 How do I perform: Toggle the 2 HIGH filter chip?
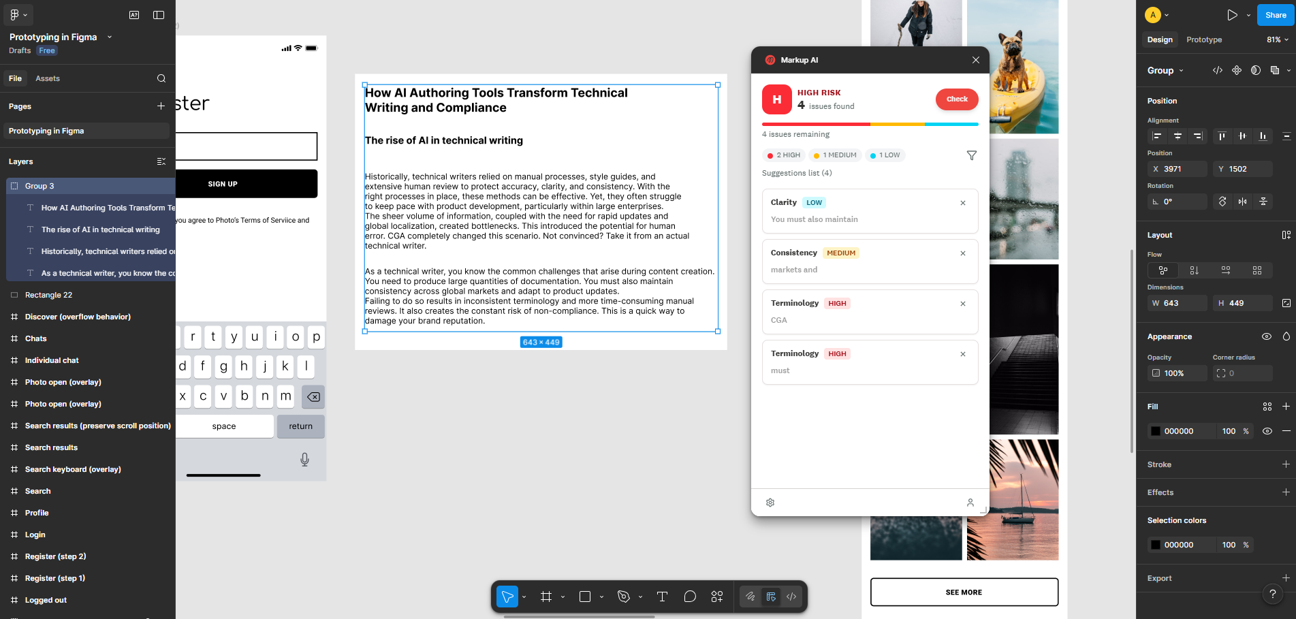[784, 155]
